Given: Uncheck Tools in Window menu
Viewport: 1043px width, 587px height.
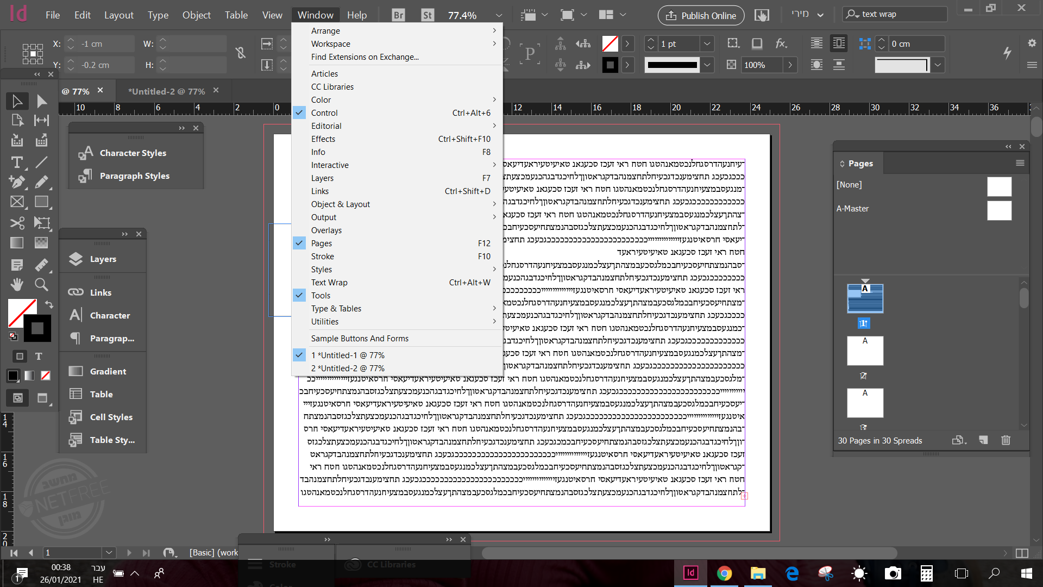Looking at the screenshot, I should tap(321, 296).
